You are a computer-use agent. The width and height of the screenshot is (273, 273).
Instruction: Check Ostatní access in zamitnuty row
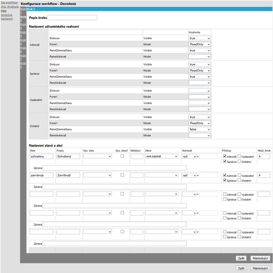pyautogui.click(x=239, y=180)
